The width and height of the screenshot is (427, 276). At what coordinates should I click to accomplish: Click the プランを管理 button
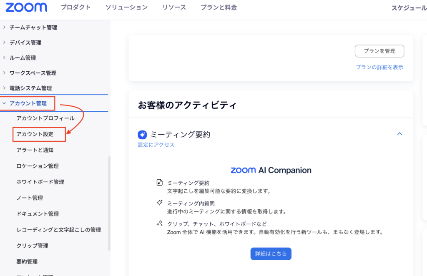click(x=379, y=51)
